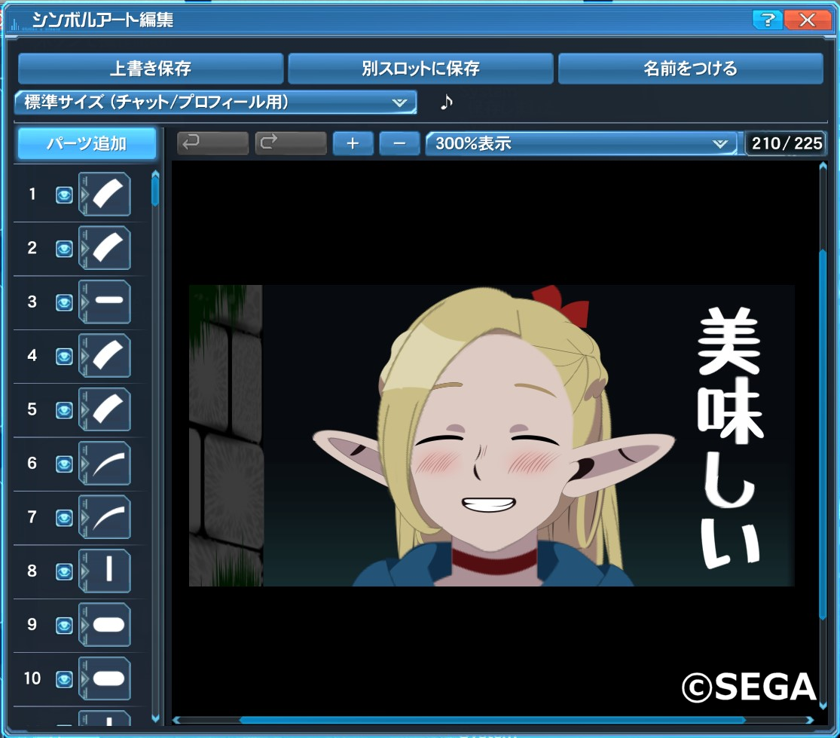Select layer 9 rounded pill symbol
The image size is (840, 738).
[105, 624]
